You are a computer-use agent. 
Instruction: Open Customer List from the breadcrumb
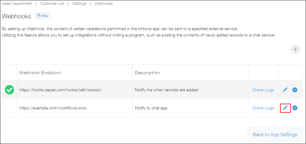click(52, 4)
